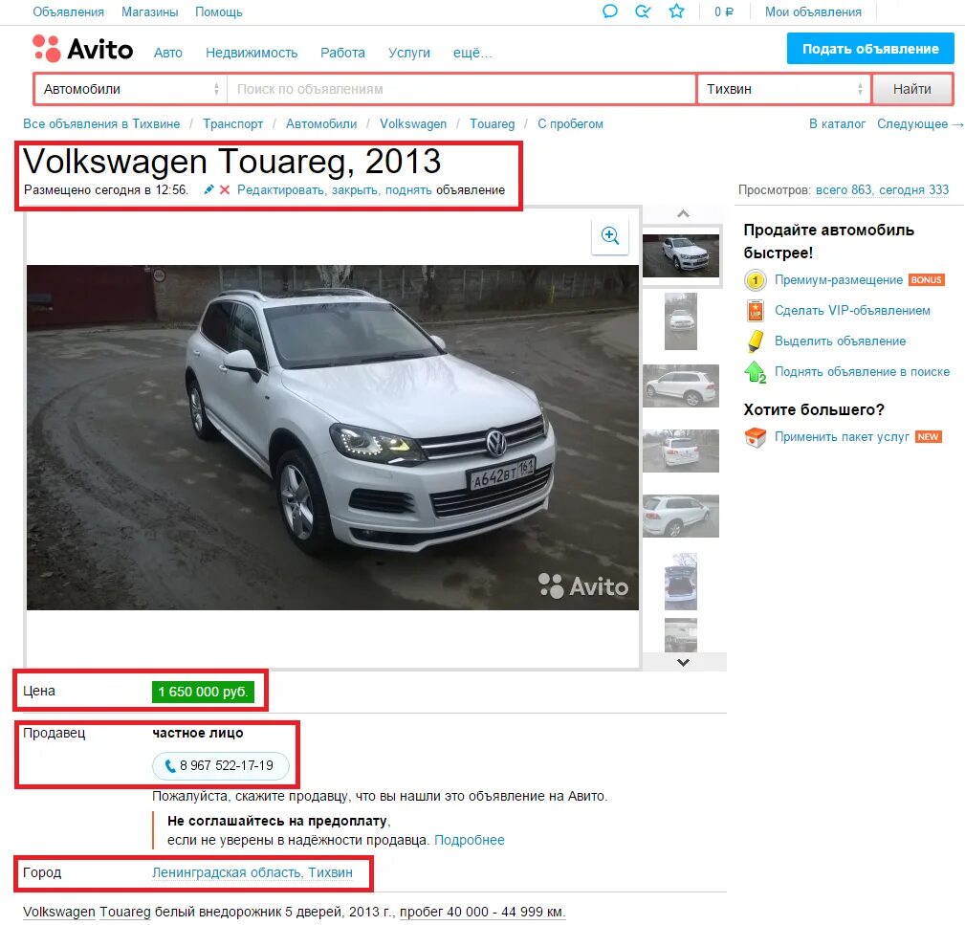Select the Премиум-размещение gold coin icon
The height and width of the screenshot is (925, 965).
pyautogui.click(x=757, y=280)
